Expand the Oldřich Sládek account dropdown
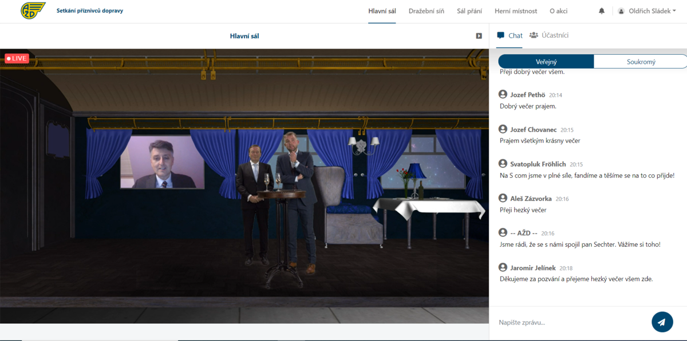Image resolution: width=687 pixels, height=341 pixels. click(652, 11)
